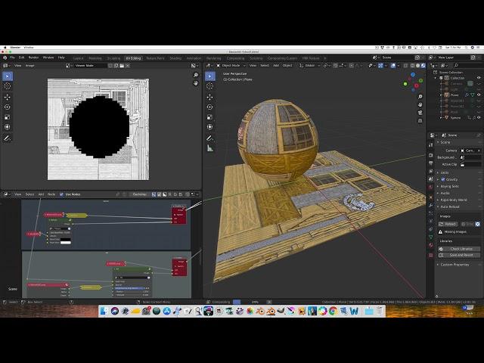This screenshot has height=363, width=484.
Task: Open the Tool properties tab icon
Action: [x=431, y=144]
